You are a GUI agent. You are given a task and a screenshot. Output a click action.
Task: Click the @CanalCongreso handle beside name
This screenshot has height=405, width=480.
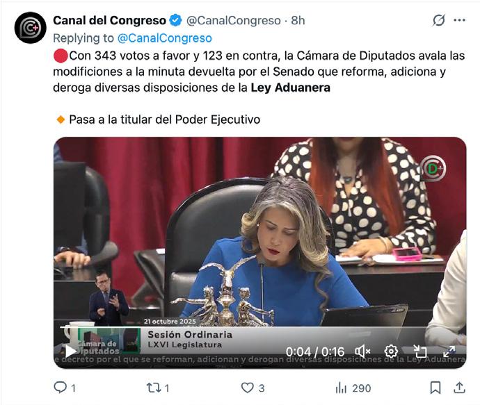click(x=234, y=20)
